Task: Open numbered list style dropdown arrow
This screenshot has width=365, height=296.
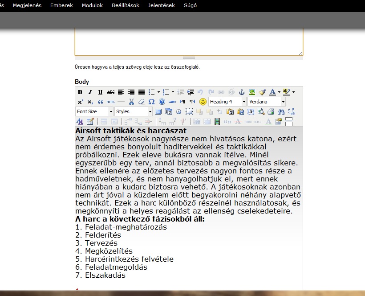Action: 173,92
